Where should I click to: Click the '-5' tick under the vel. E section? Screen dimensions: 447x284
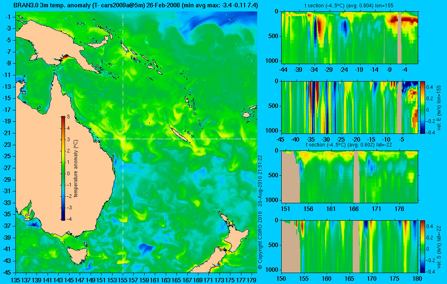tap(401, 140)
